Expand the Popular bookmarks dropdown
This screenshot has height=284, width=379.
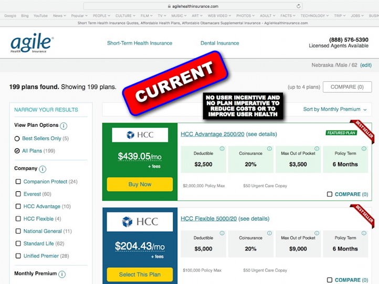click(79, 16)
